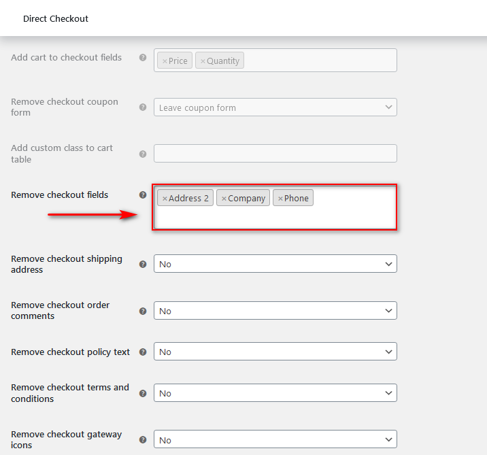This screenshot has height=455, width=487.
Task: Remove the Address 2 tag
Action: pos(165,199)
